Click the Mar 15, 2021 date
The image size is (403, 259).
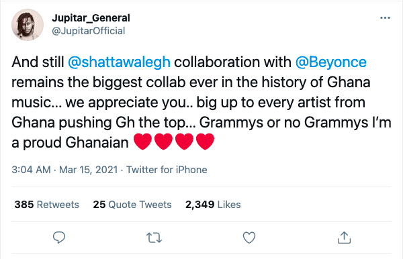point(89,170)
